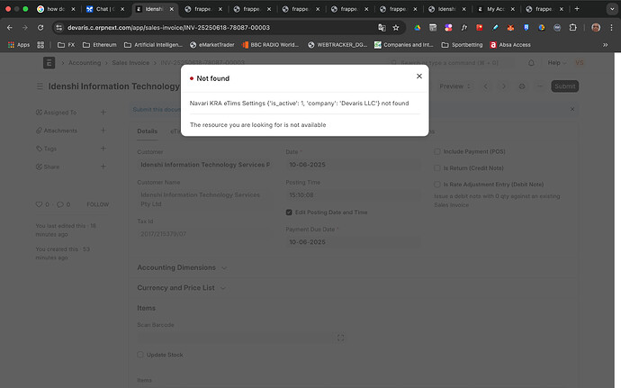621x388 pixels.
Task: Like the document with the heart icon
Action: click(x=39, y=204)
